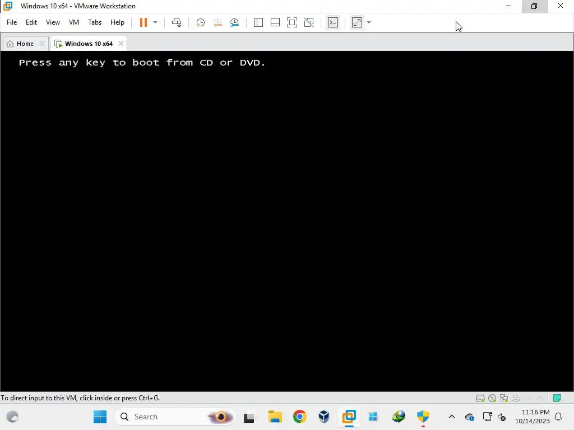This screenshot has width=574, height=430.
Task: Open the Windows Start menu
Action: pyautogui.click(x=100, y=417)
